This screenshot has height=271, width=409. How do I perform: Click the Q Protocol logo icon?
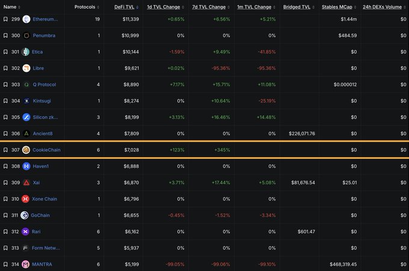(26, 84)
